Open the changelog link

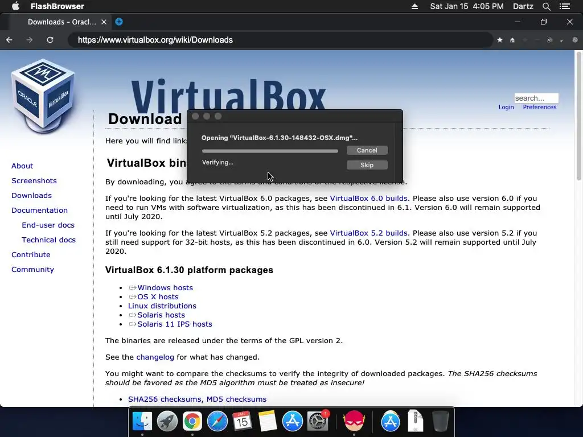[155, 357]
